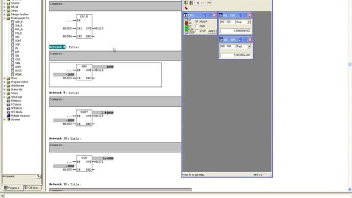Click the SQR function block
Image resolution: width=352 pixels, height=198 pixels.
[84, 164]
